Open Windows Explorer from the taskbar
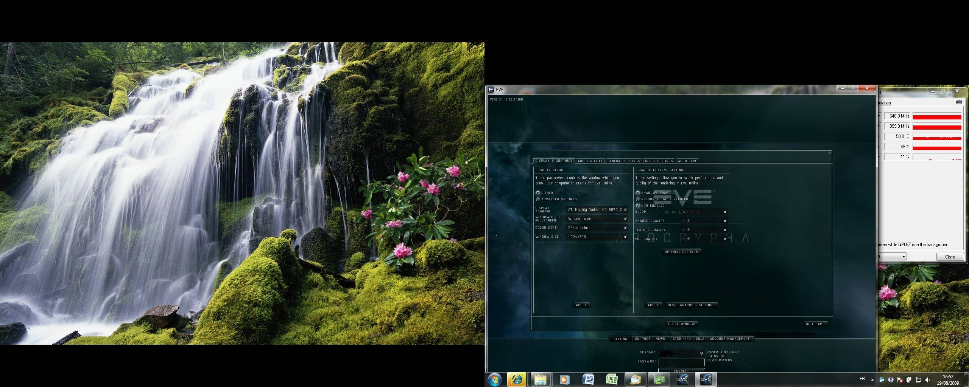 coord(540,379)
